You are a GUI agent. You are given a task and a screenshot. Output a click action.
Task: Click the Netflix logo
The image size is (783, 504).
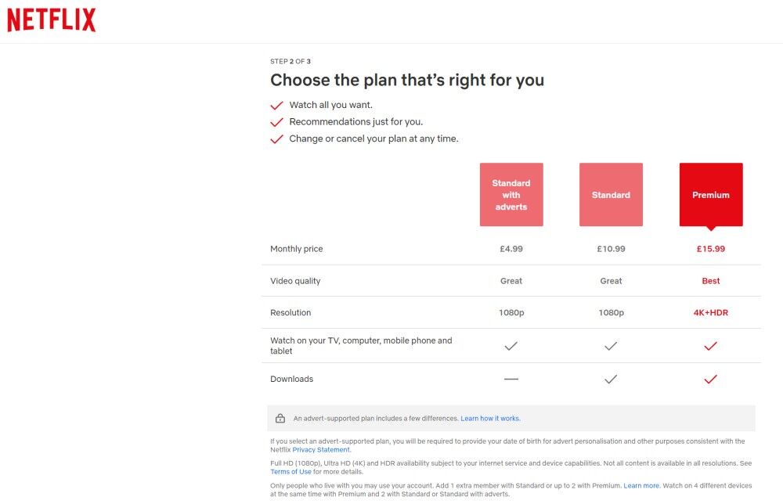click(52, 20)
